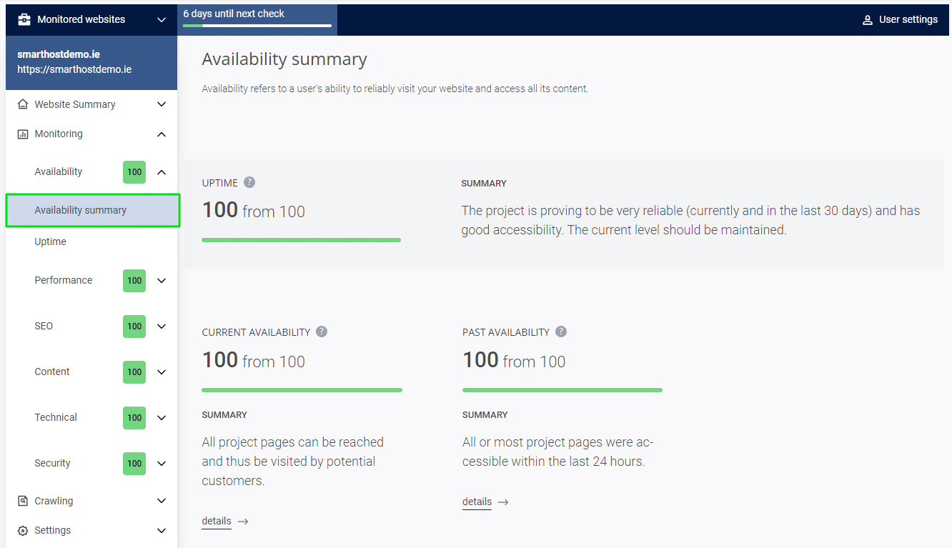952x548 pixels.
Task: Collapse the Availability section
Action: click(162, 171)
